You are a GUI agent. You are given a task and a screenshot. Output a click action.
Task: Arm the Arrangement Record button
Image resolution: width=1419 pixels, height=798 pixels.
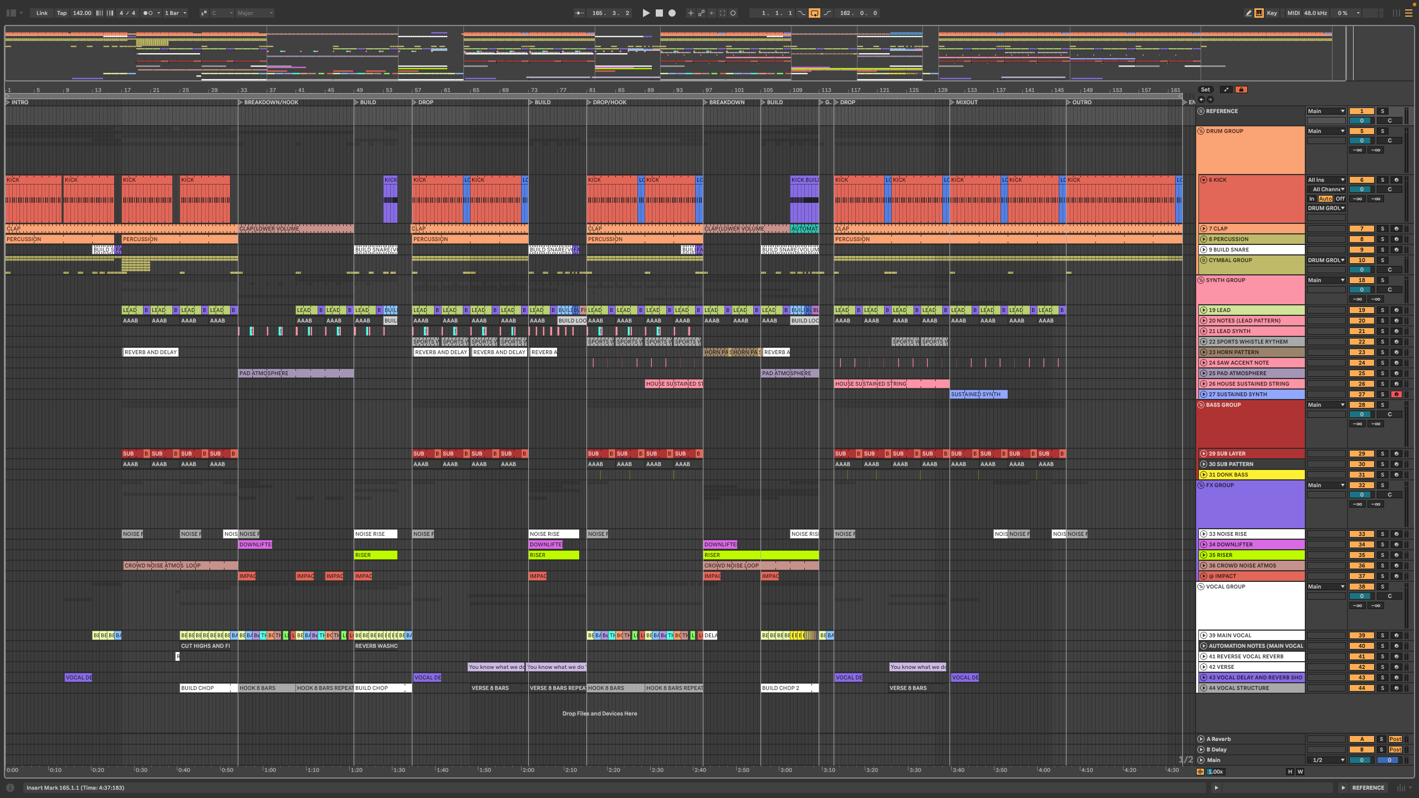672,13
